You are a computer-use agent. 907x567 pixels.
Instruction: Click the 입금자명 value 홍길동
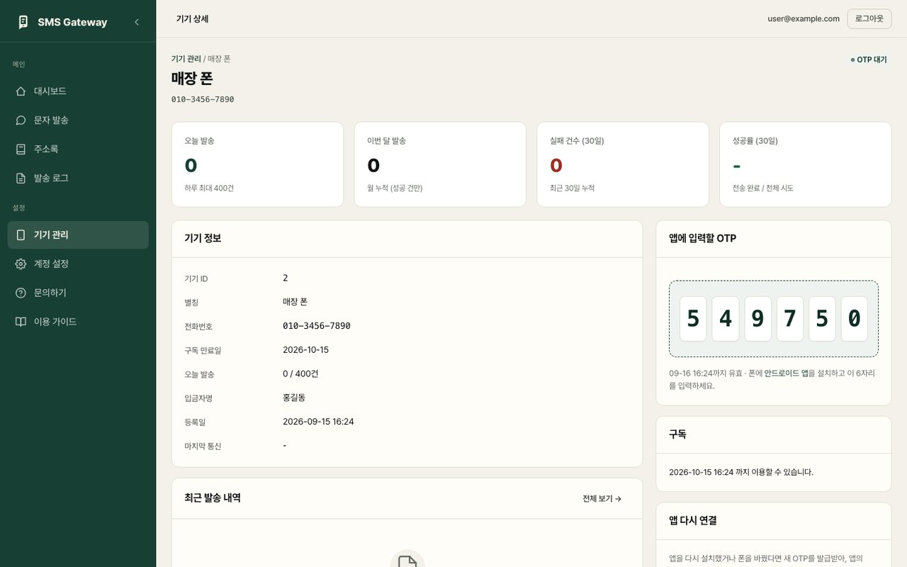(x=294, y=398)
